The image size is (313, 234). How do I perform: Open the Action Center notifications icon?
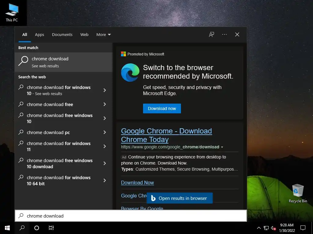pos(303,228)
